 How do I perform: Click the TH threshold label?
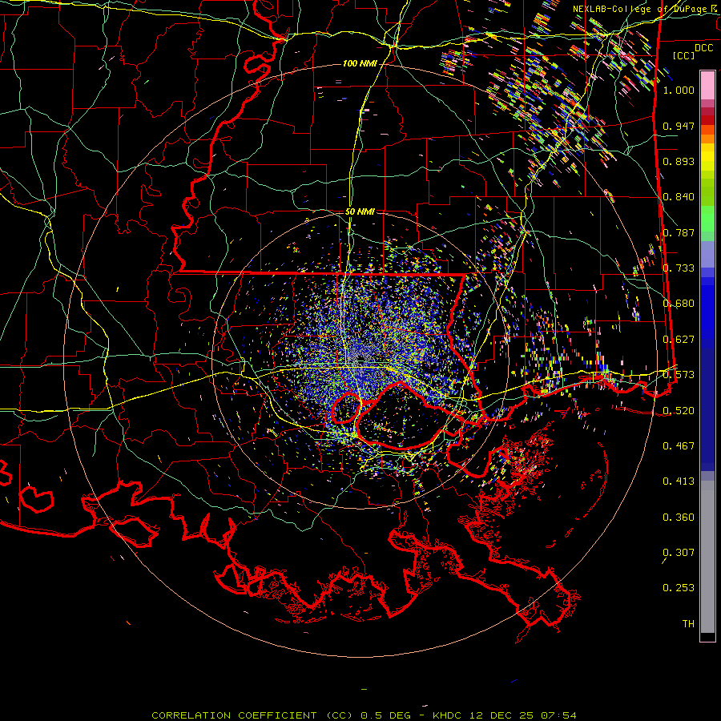coord(688,624)
